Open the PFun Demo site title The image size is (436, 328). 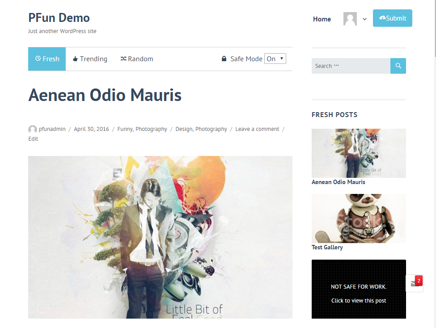pos(59,18)
